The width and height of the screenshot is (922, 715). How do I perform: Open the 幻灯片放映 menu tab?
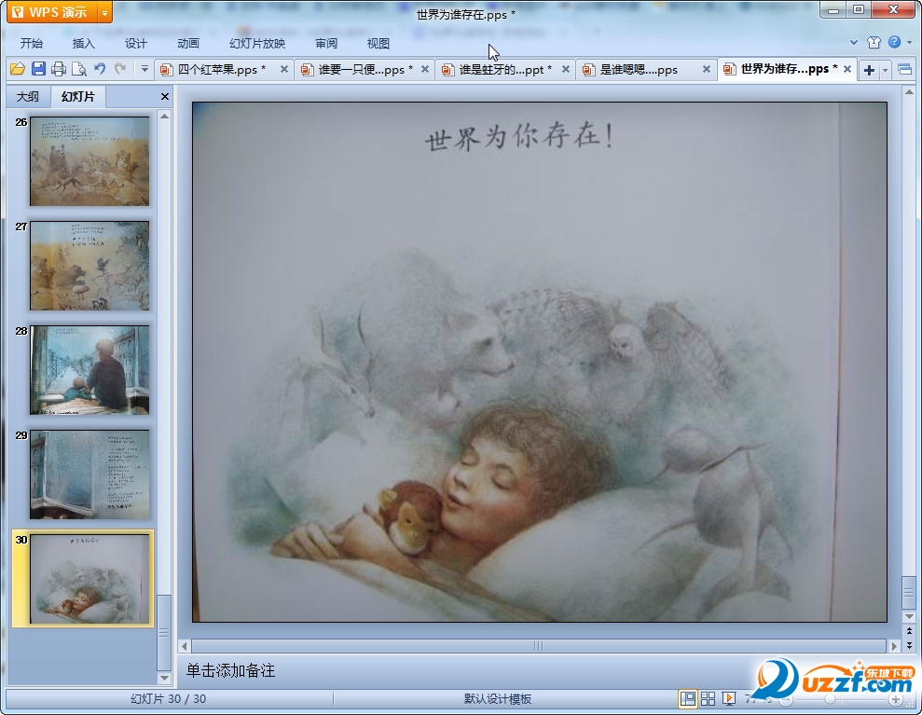pyautogui.click(x=257, y=44)
